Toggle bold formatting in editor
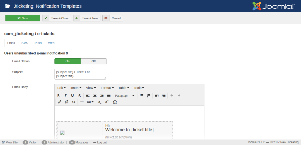This screenshot has width=301, height=145. (58, 96)
